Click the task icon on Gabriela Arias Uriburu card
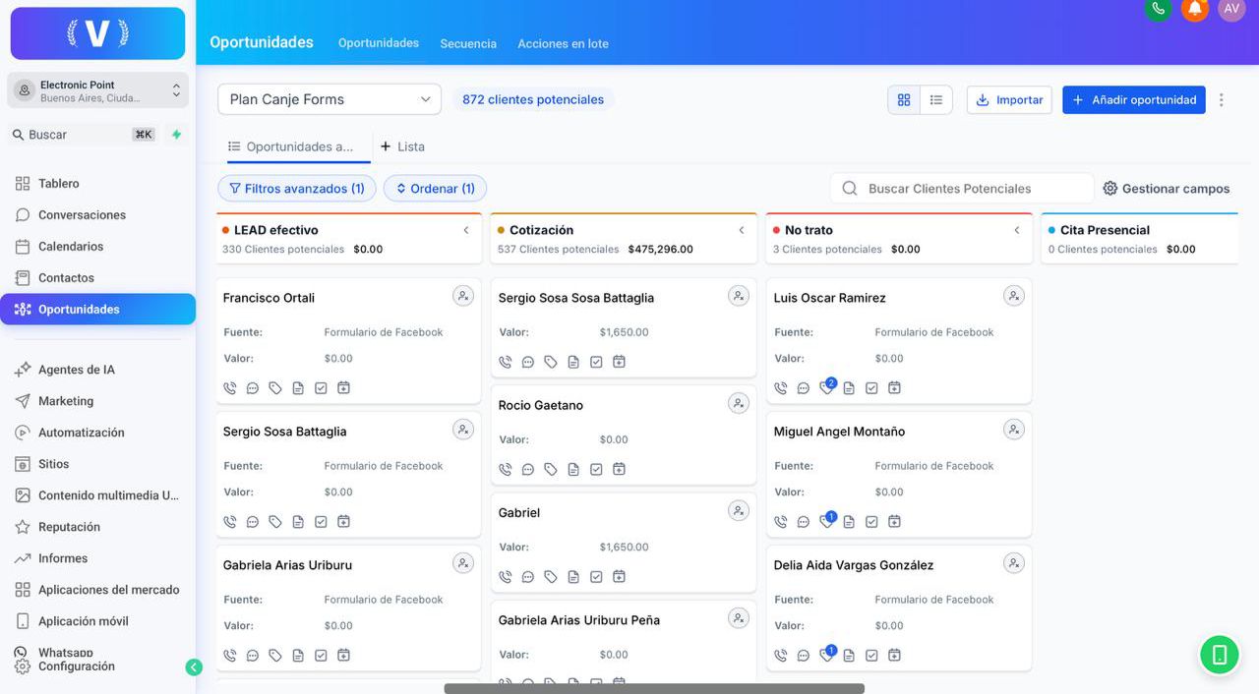1259x694 pixels. click(x=321, y=656)
